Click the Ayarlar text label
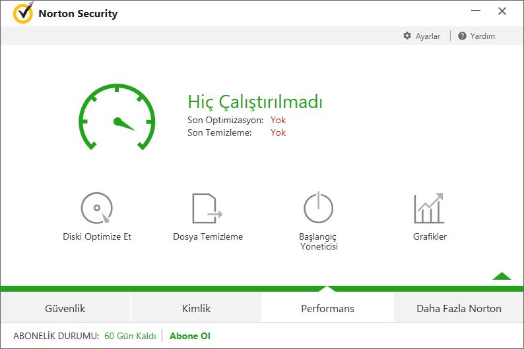 (428, 36)
